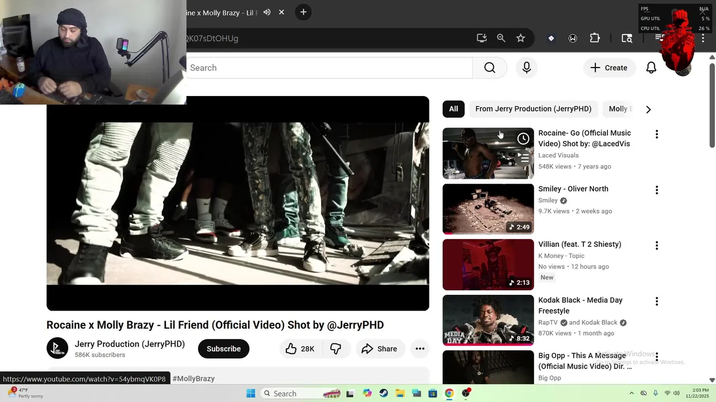Open options menu for Smiley - Oliver North
This screenshot has width=716, height=402.
657,190
